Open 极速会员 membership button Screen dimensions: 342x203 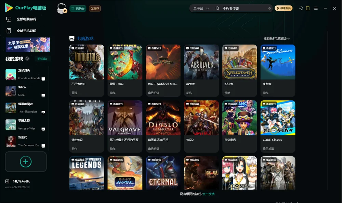click(x=284, y=8)
